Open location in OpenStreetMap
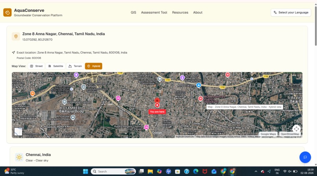Screen dimensions: 317x176 point(290,134)
